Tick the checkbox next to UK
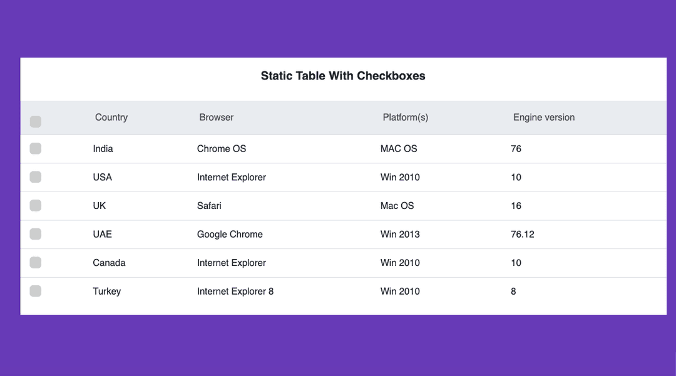This screenshot has width=676, height=376. 36,205
